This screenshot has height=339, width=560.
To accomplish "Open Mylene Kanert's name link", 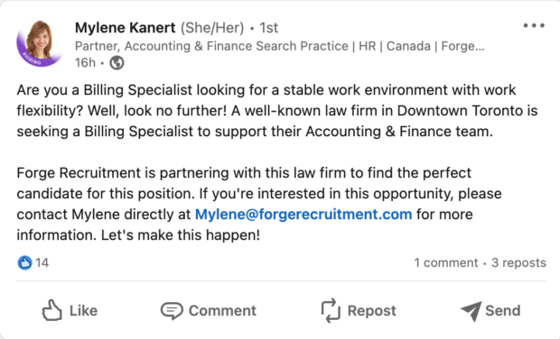I will coord(125,28).
